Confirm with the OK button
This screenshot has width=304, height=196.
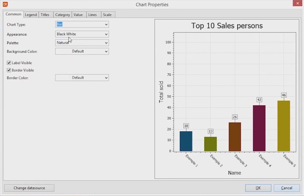[x=258, y=188]
